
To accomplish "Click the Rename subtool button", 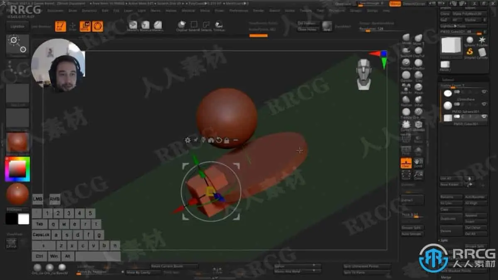I will (451, 197).
